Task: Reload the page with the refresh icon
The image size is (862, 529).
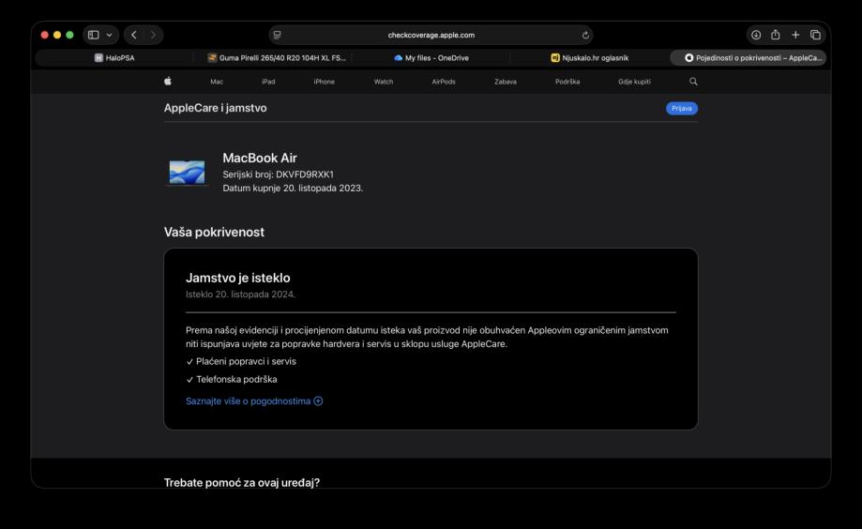Action: 585,36
